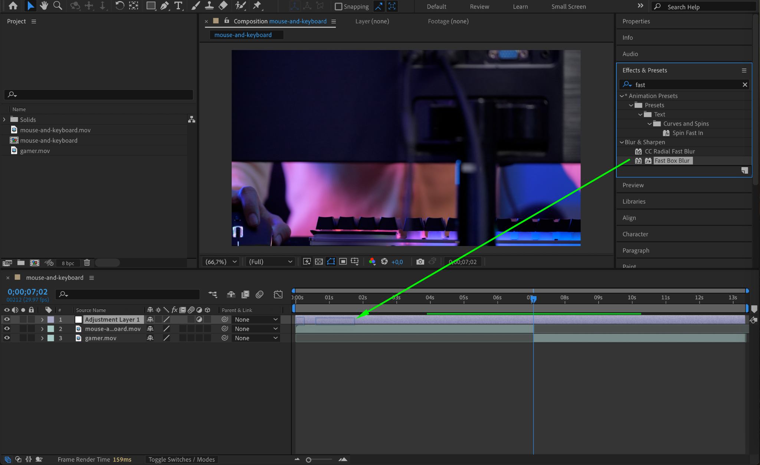Open the magnification 66,7% dropdown
The image size is (760, 465).
[x=221, y=262]
